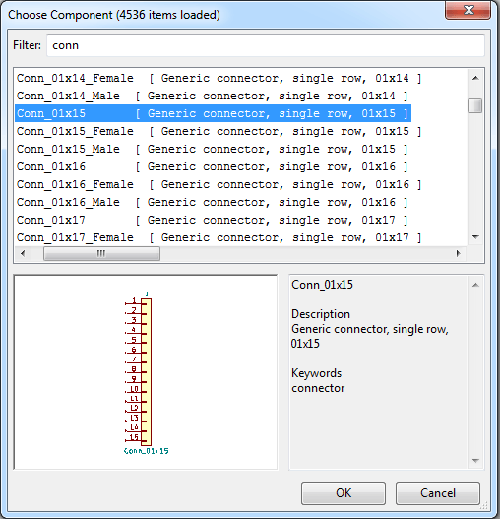
Task: Click the description panel scroll up arrow
Action: pos(475,285)
